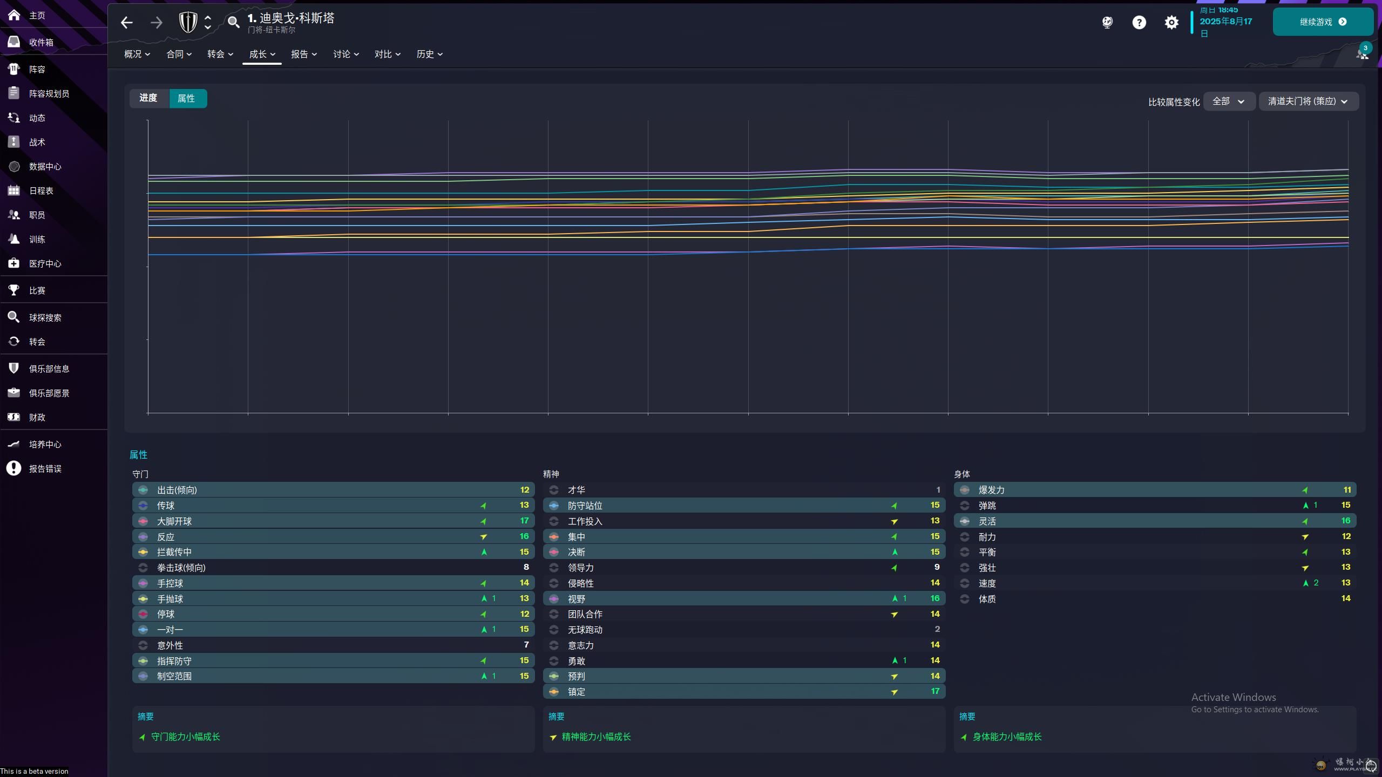Open the 报告错误 report bug icon

14,468
